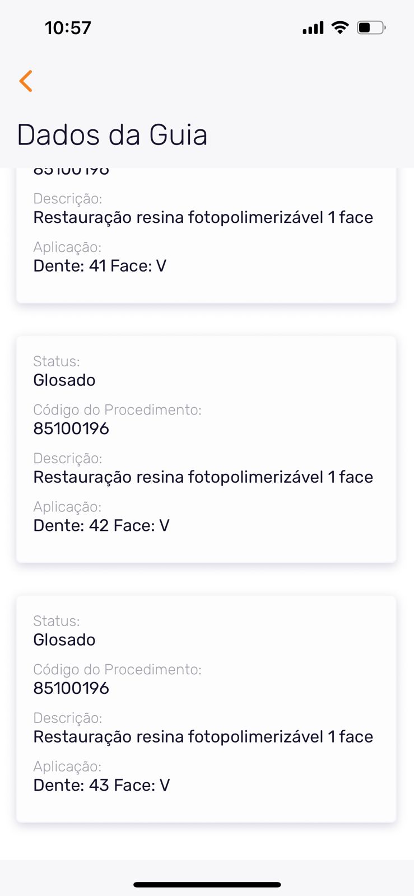Image resolution: width=414 pixels, height=896 pixels.
Task: Tap the Glosado status in Dente 42 card
Action: pos(64,380)
